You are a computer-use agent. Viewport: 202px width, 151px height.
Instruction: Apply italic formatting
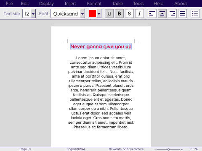[139, 13]
